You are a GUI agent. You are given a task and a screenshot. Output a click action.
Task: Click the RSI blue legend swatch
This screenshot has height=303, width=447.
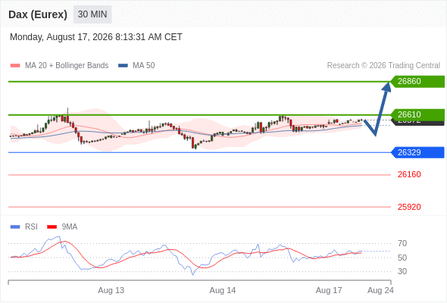[15, 227]
